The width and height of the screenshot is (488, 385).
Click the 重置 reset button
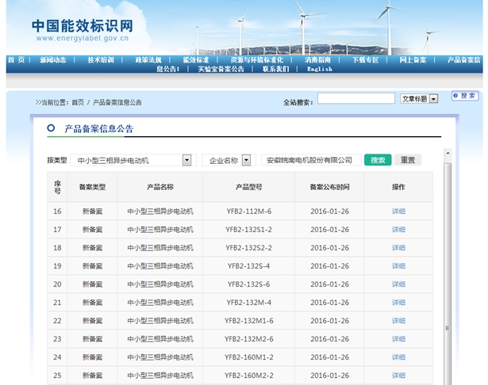pos(407,160)
